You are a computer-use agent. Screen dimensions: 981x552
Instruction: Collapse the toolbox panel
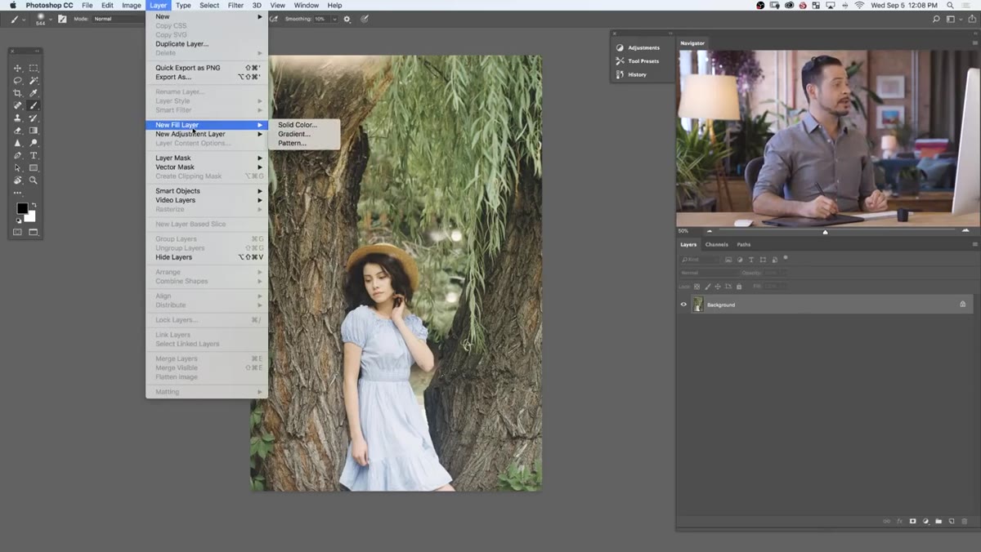tap(37, 51)
